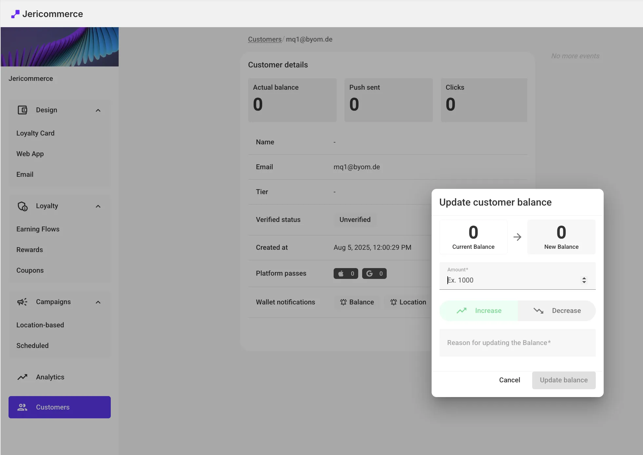
Task: Click the Analytics trend icon
Action: pyautogui.click(x=22, y=377)
